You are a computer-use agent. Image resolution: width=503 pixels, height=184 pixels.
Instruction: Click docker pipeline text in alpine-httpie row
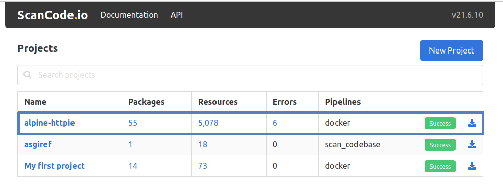[x=338, y=123]
